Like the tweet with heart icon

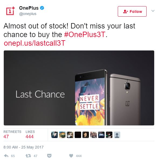coord(71,156)
